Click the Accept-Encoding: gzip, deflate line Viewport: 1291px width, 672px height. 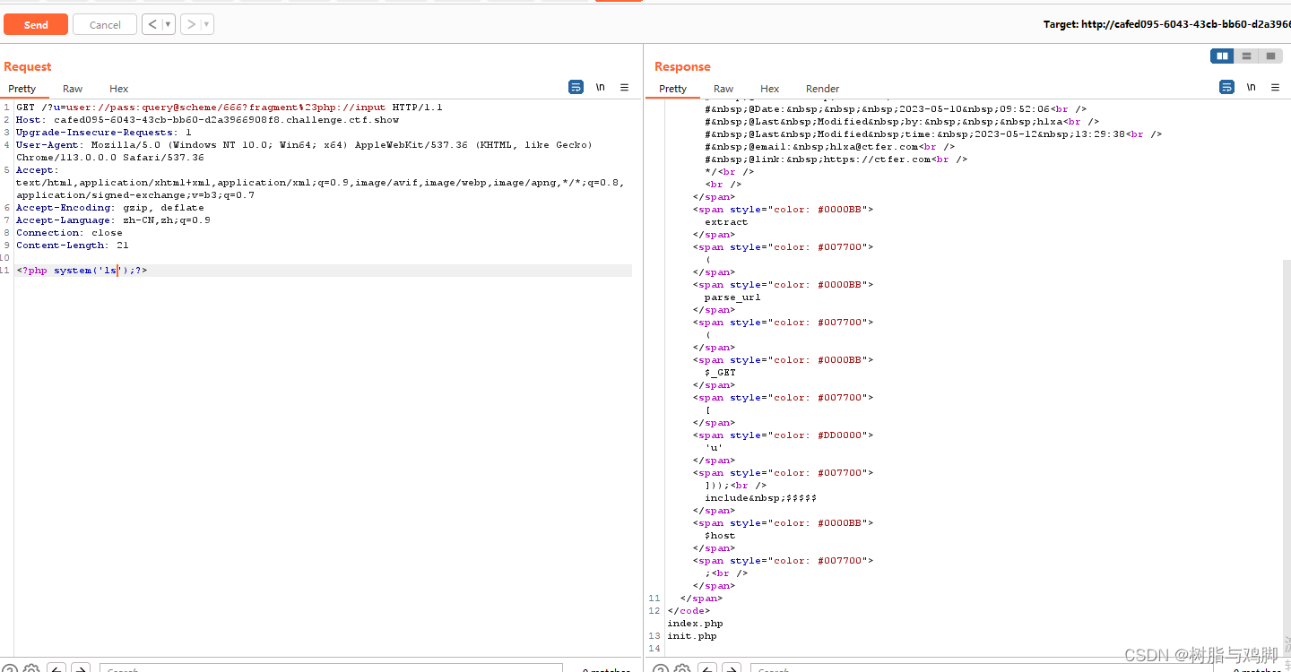tap(110, 208)
